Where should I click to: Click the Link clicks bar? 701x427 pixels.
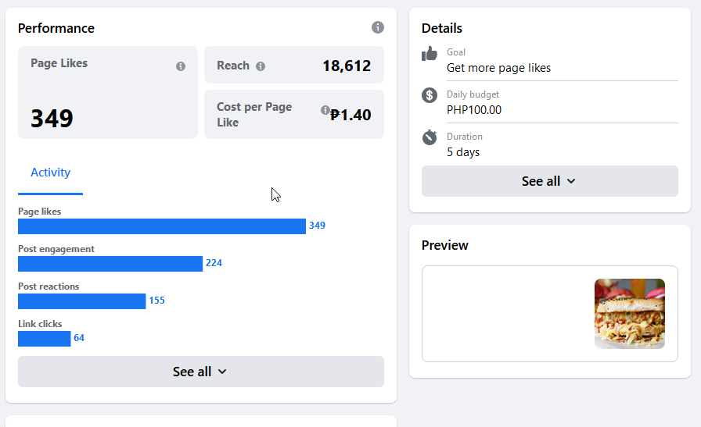coord(44,339)
